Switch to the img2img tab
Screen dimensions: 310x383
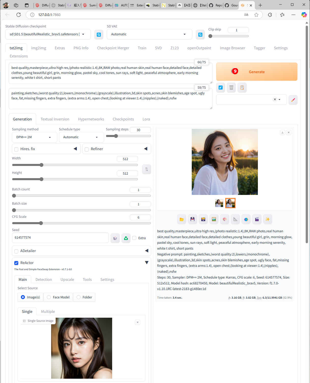pyautogui.click(x=39, y=48)
